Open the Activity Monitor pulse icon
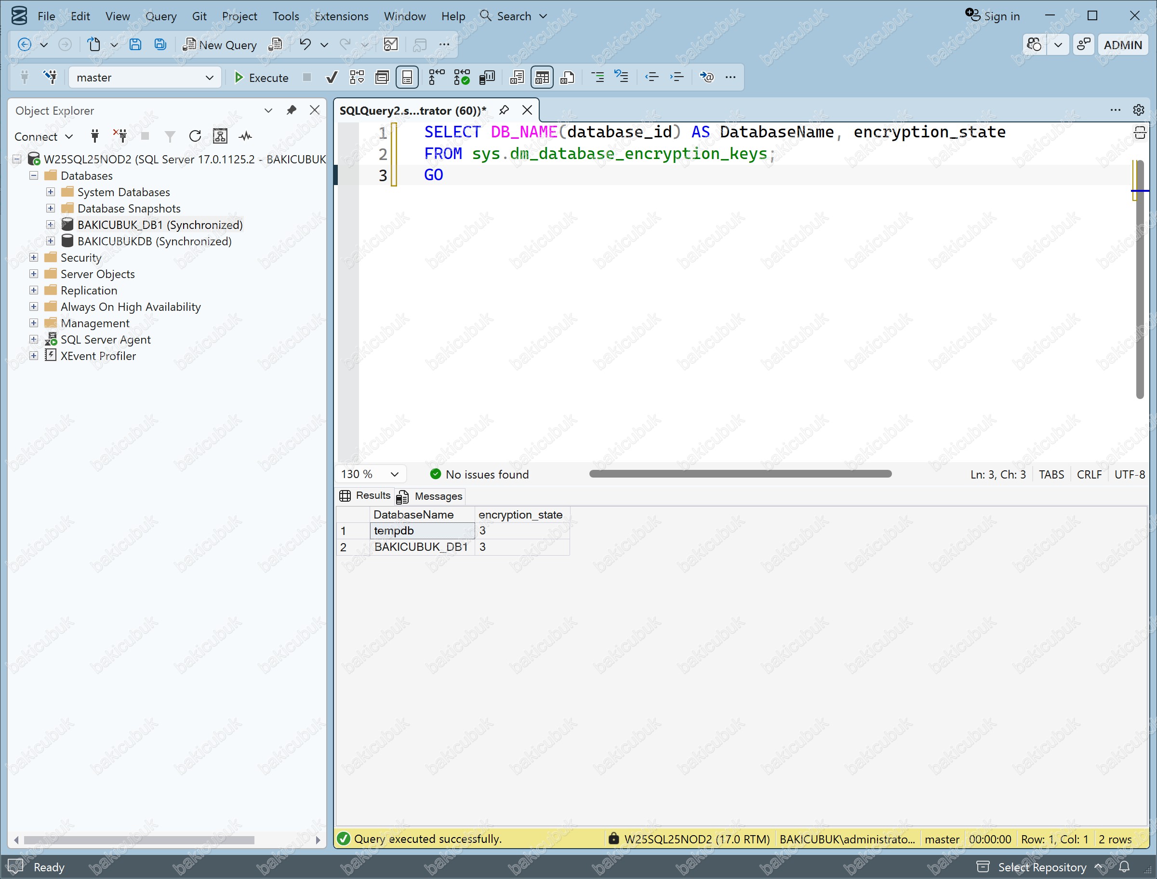 245,136
